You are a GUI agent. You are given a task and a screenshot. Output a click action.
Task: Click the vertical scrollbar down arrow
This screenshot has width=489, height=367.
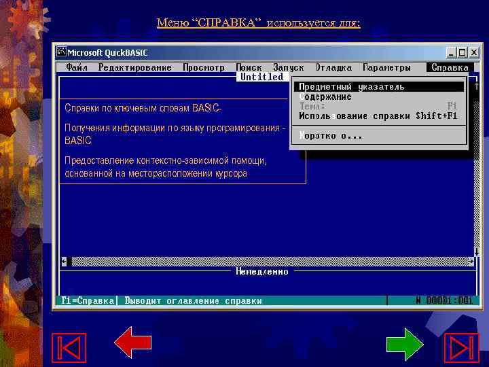[x=477, y=251]
